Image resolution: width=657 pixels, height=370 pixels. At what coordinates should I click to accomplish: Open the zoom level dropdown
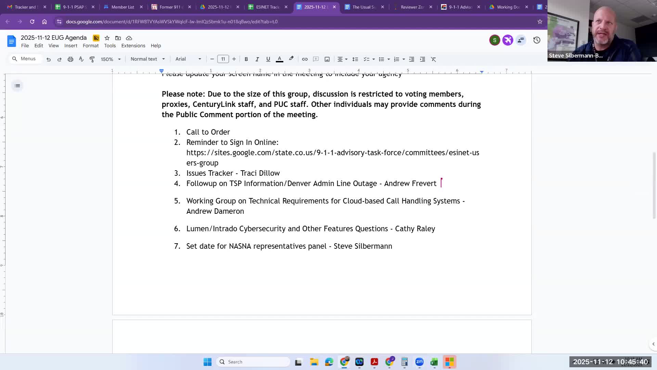pyautogui.click(x=110, y=59)
